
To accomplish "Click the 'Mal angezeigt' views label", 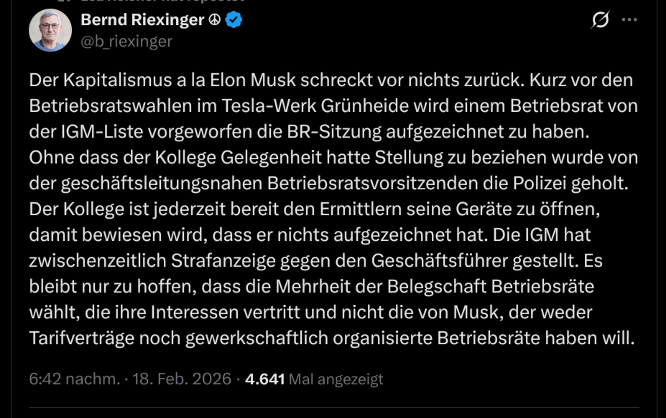I will tap(336, 379).
